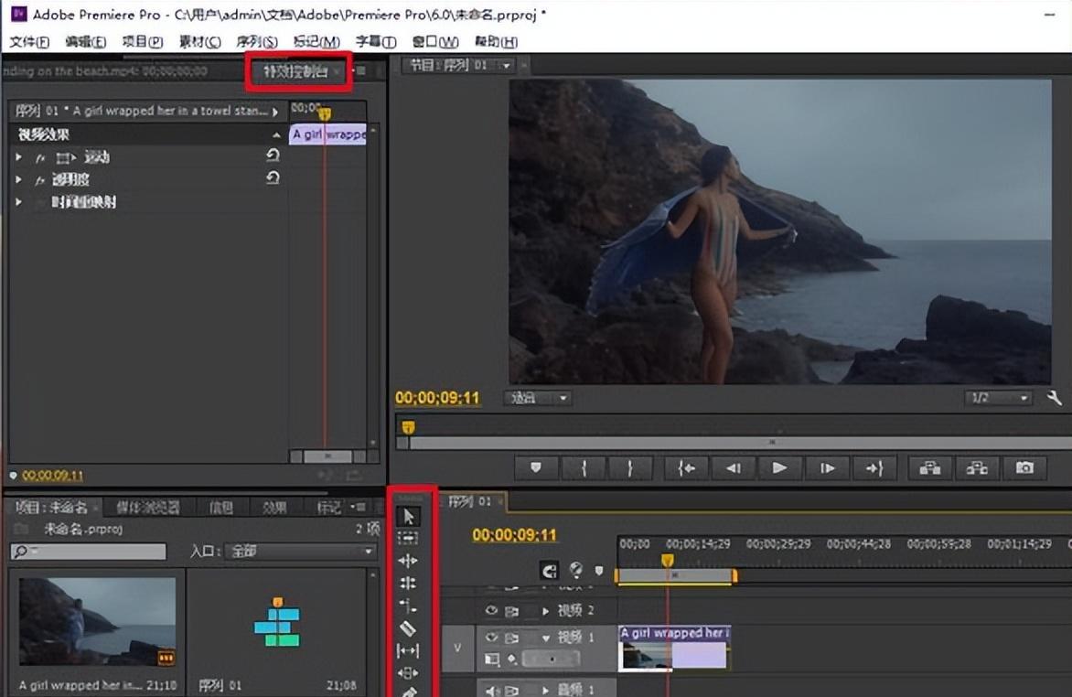This screenshot has width=1072, height=697.
Task: Open Program monitor settings wrench
Action: click(x=1055, y=397)
